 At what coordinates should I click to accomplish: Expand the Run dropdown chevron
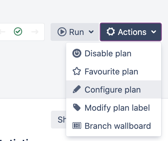point(91,32)
